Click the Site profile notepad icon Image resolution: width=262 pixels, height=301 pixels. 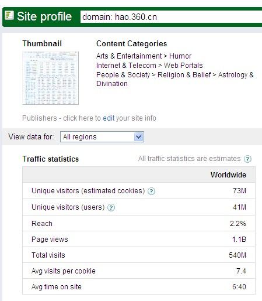coord(9,15)
